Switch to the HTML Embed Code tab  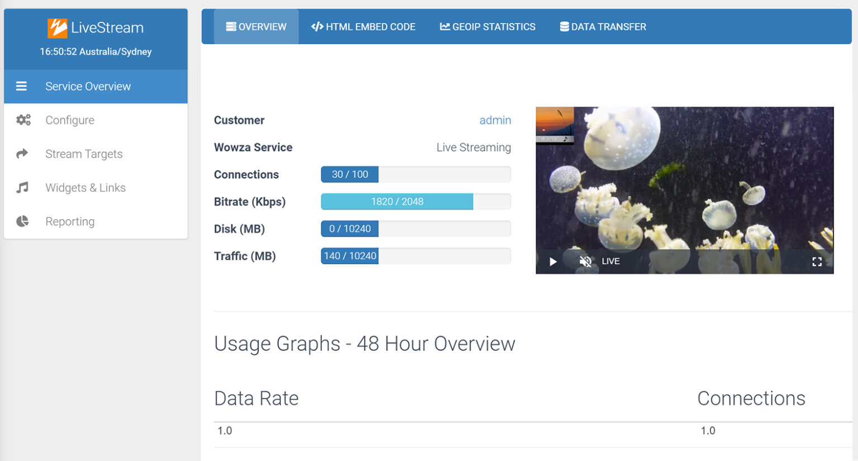click(x=363, y=27)
